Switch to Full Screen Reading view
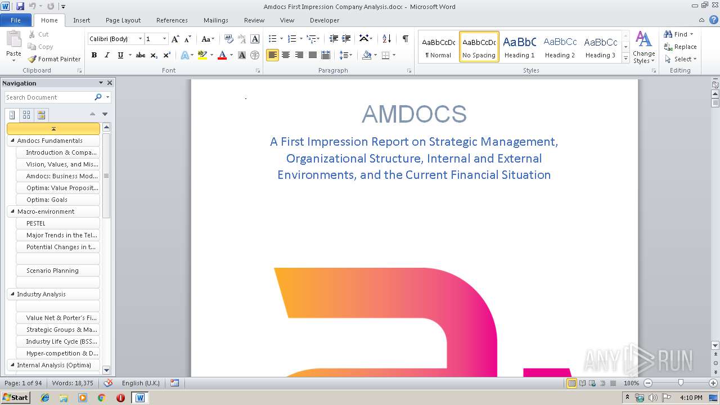This screenshot has height=405, width=720. pyautogui.click(x=582, y=383)
